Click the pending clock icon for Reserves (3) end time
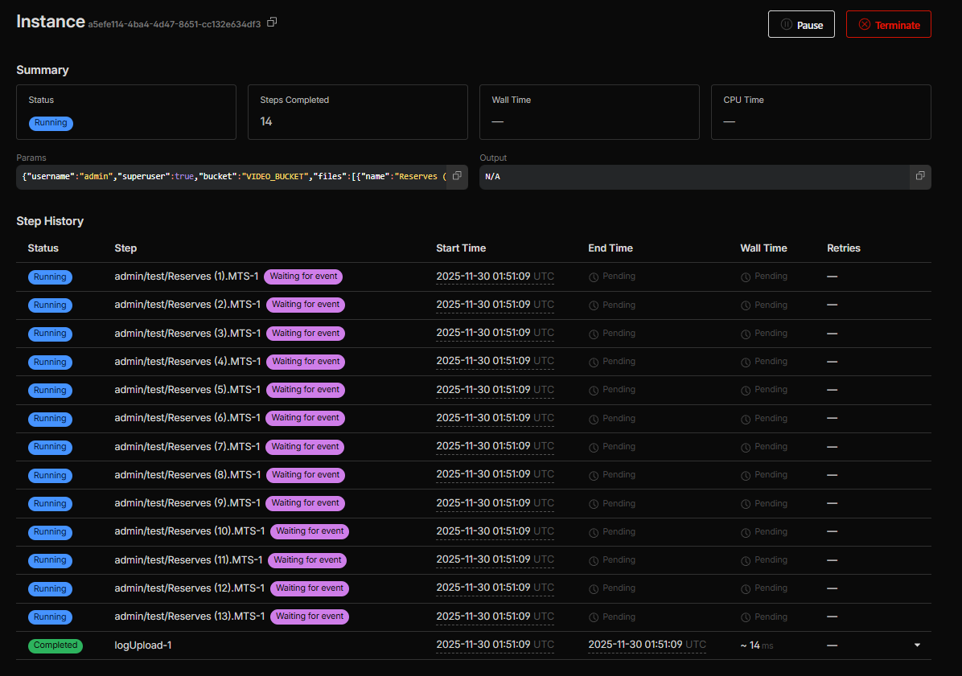This screenshot has width=962, height=676. click(x=594, y=334)
